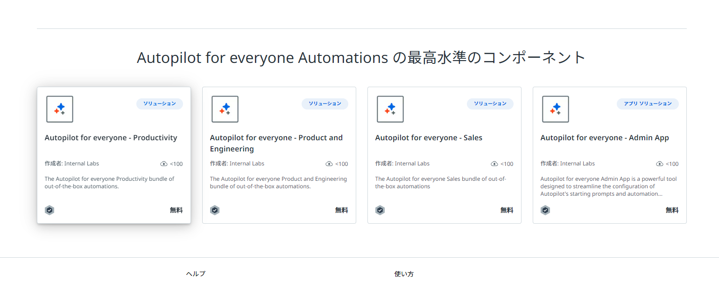The height and width of the screenshot is (288, 719).
Task: Open Autopilot for everyone - Sales
Action: click(428, 137)
